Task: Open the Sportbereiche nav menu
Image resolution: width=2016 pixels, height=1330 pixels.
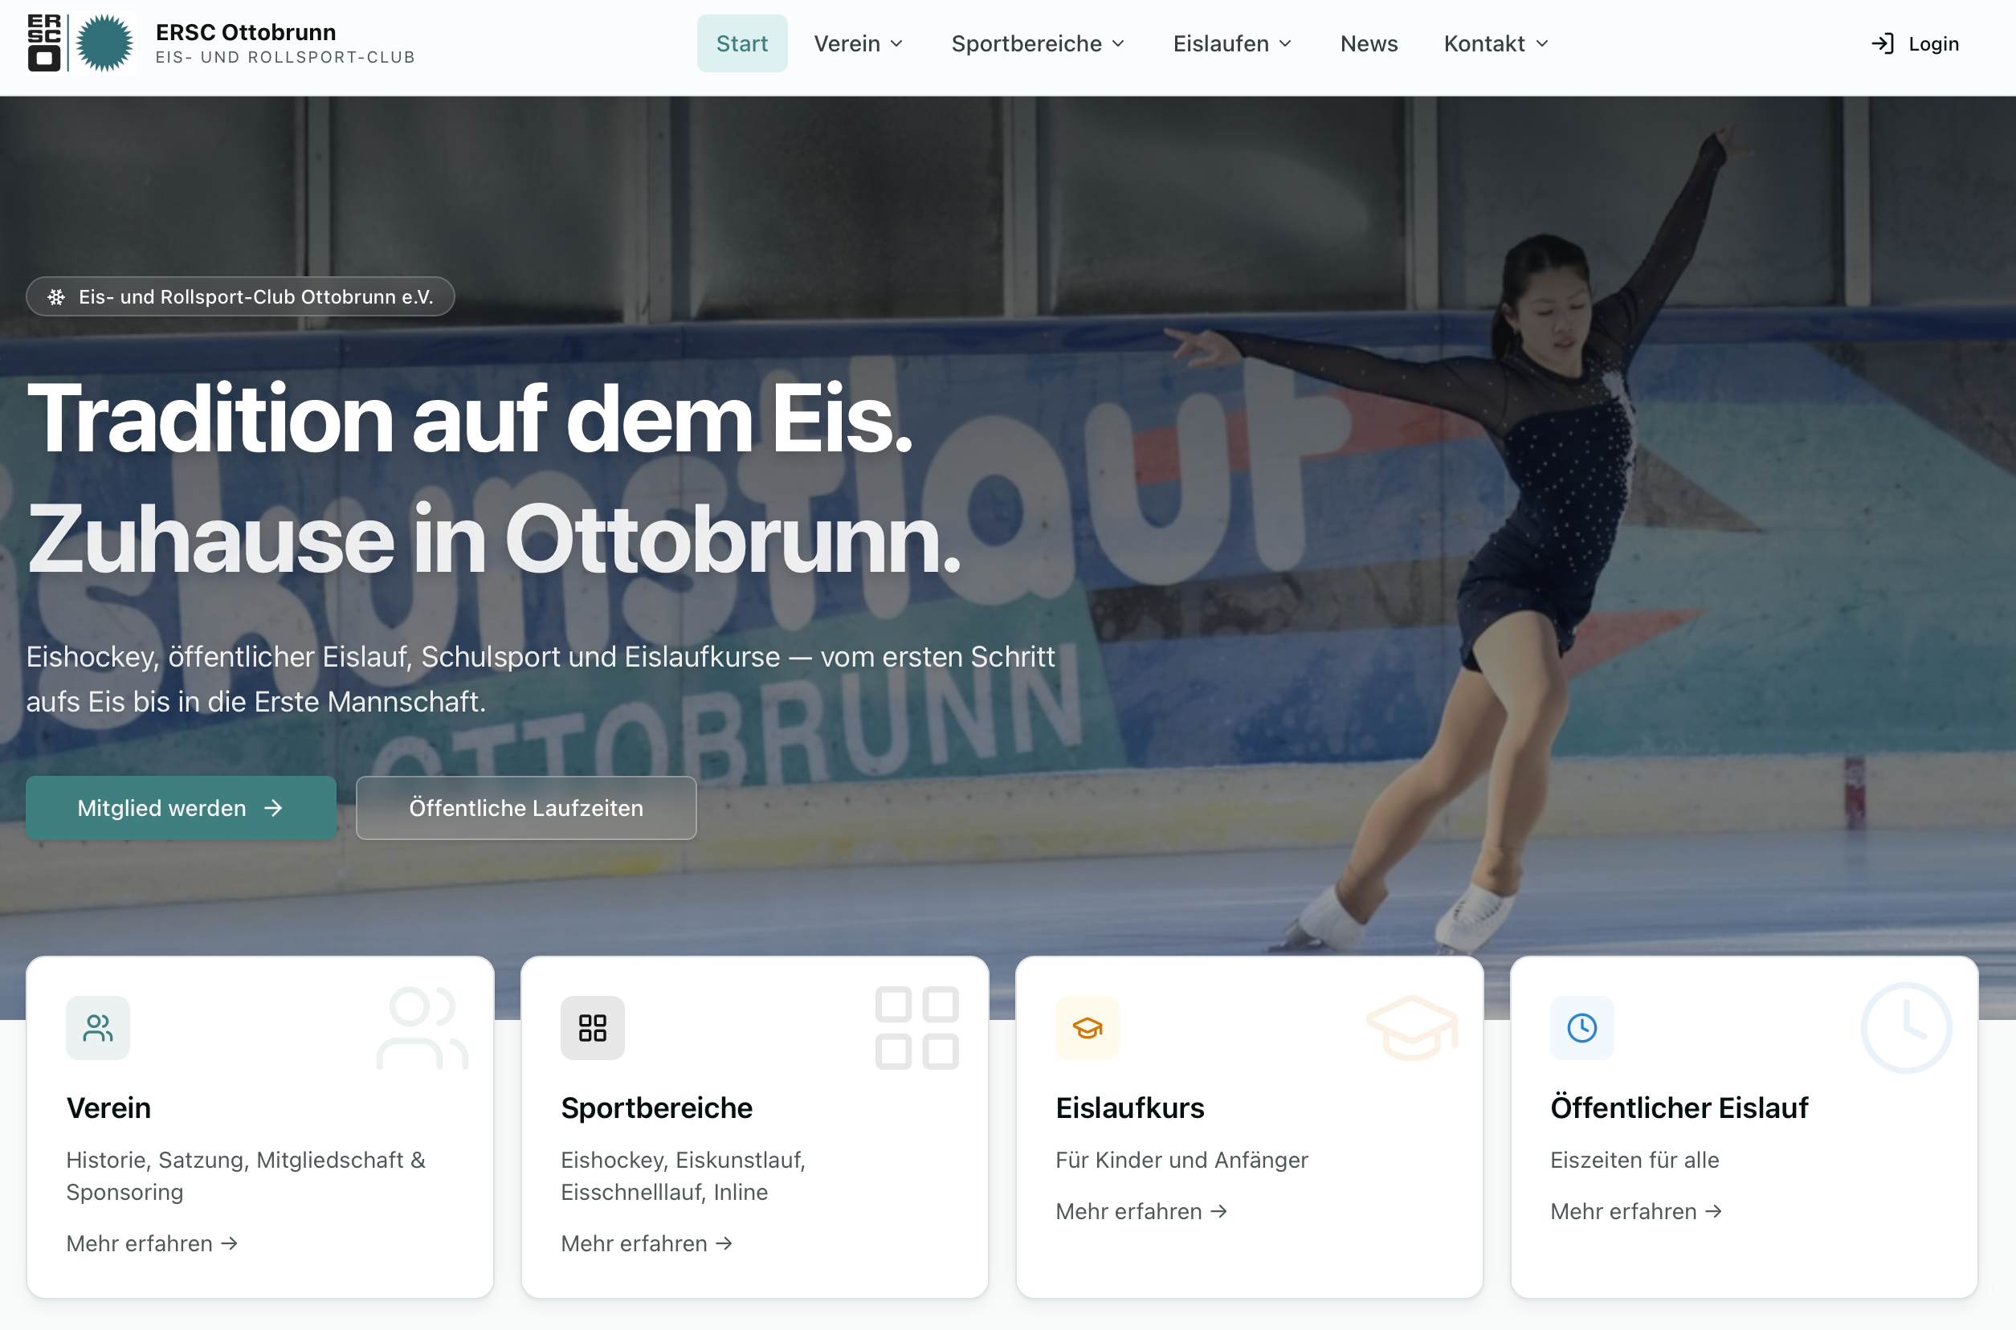Action: coord(1037,43)
